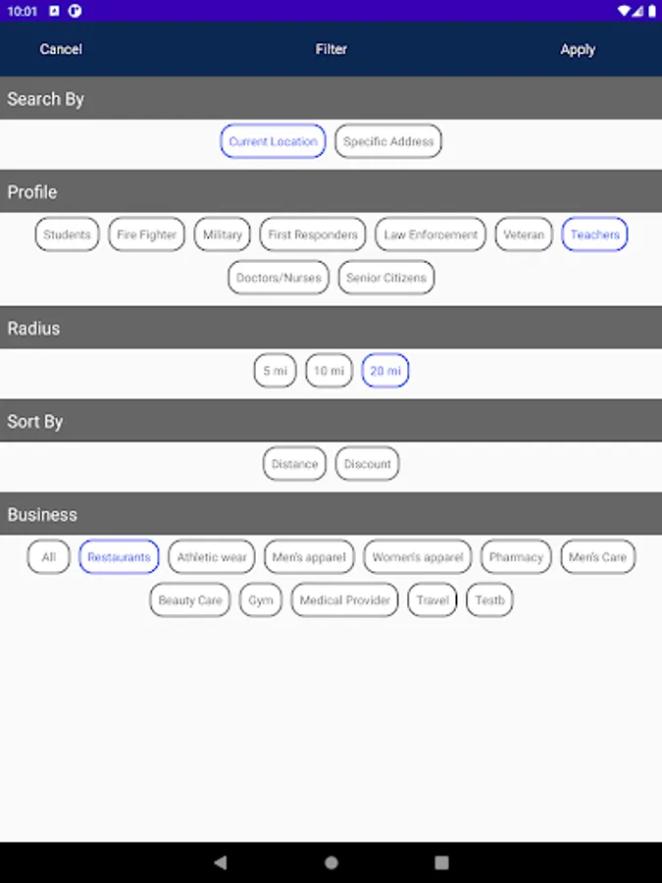The image size is (662, 883).
Task: Select Specific Address search option
Action: pyautogui.click(x=388, y=141)
